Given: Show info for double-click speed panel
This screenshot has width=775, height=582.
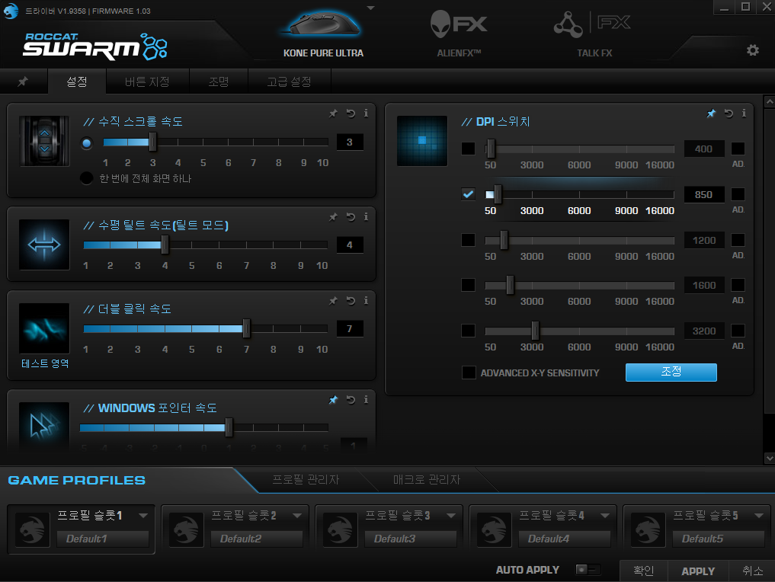Looking at the screenshot, I should (366, 300).
